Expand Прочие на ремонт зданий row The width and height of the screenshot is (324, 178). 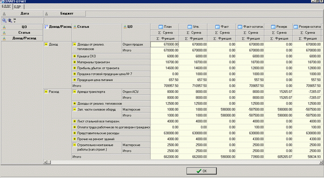75,139
